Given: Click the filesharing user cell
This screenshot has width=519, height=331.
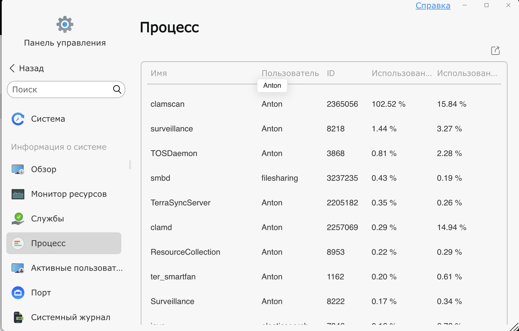Looking at the screenshot, I should (x=280, y=178).
